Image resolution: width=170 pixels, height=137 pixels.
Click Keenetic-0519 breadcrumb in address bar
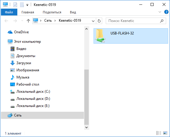click(x=70, y=21)
